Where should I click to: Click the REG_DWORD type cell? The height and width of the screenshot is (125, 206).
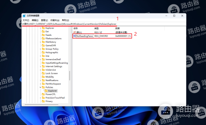point(101,36)
